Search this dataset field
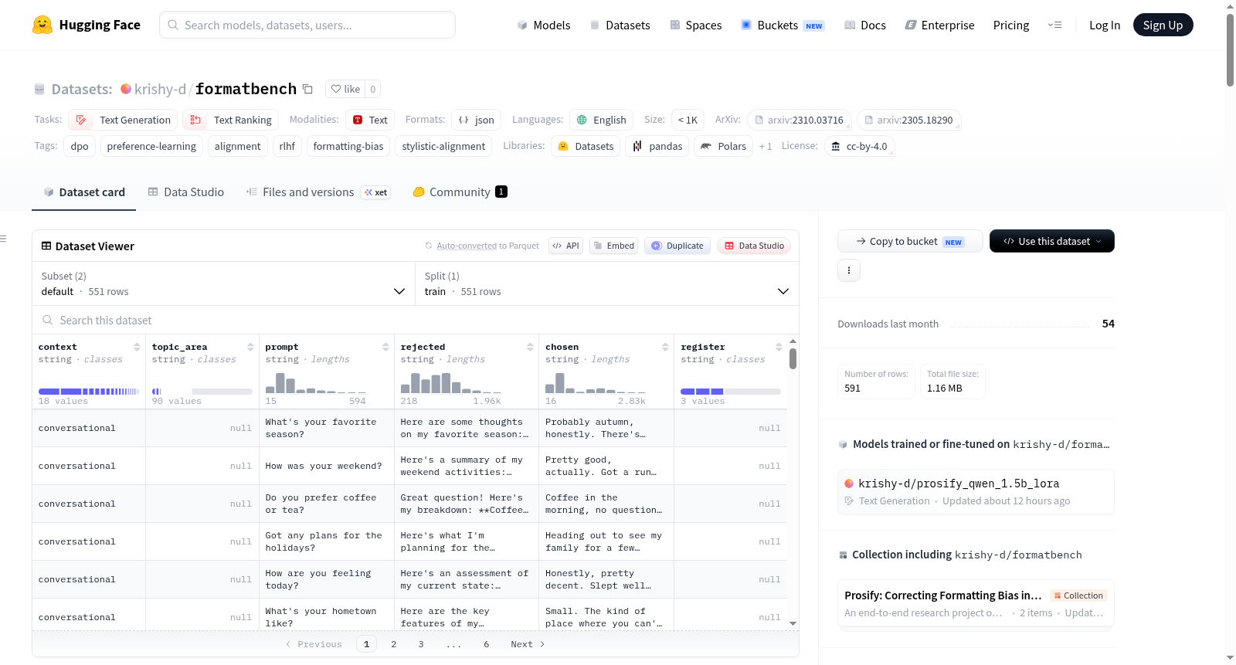This screenshot has width=1236, height=665. pos(416,320)
